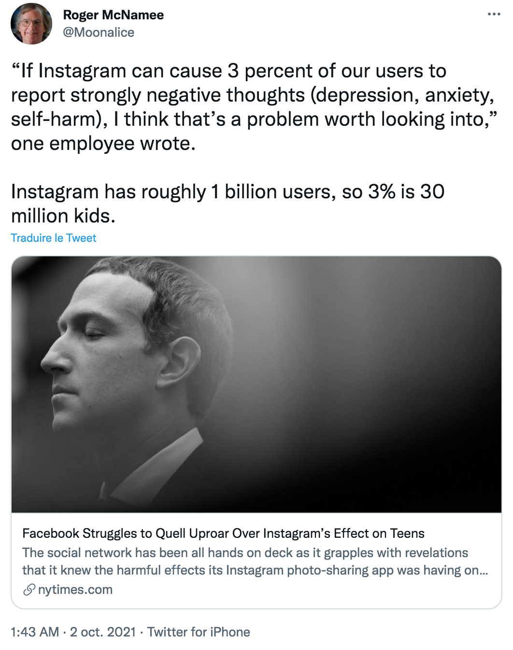Image resolution: width=513 pixels, height=650 pixels.
Task: Click the quoted sentence about 3 percent of users
Action: tap(253, 95)
